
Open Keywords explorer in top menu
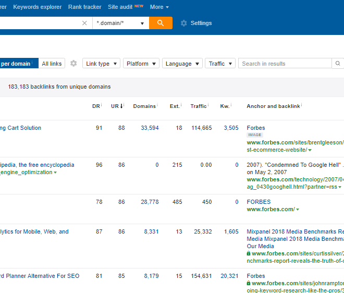pyautogui.click(x=38, y=7)
